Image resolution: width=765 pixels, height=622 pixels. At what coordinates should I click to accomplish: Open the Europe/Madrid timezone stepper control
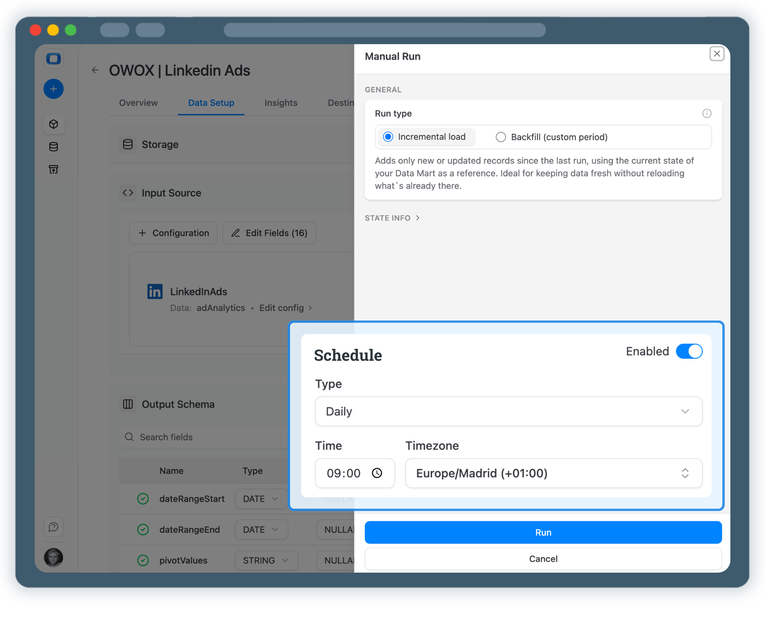685,473
